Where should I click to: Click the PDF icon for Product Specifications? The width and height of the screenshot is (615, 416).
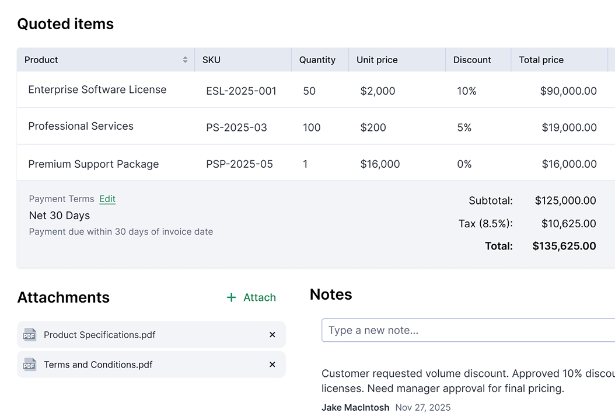29,335
